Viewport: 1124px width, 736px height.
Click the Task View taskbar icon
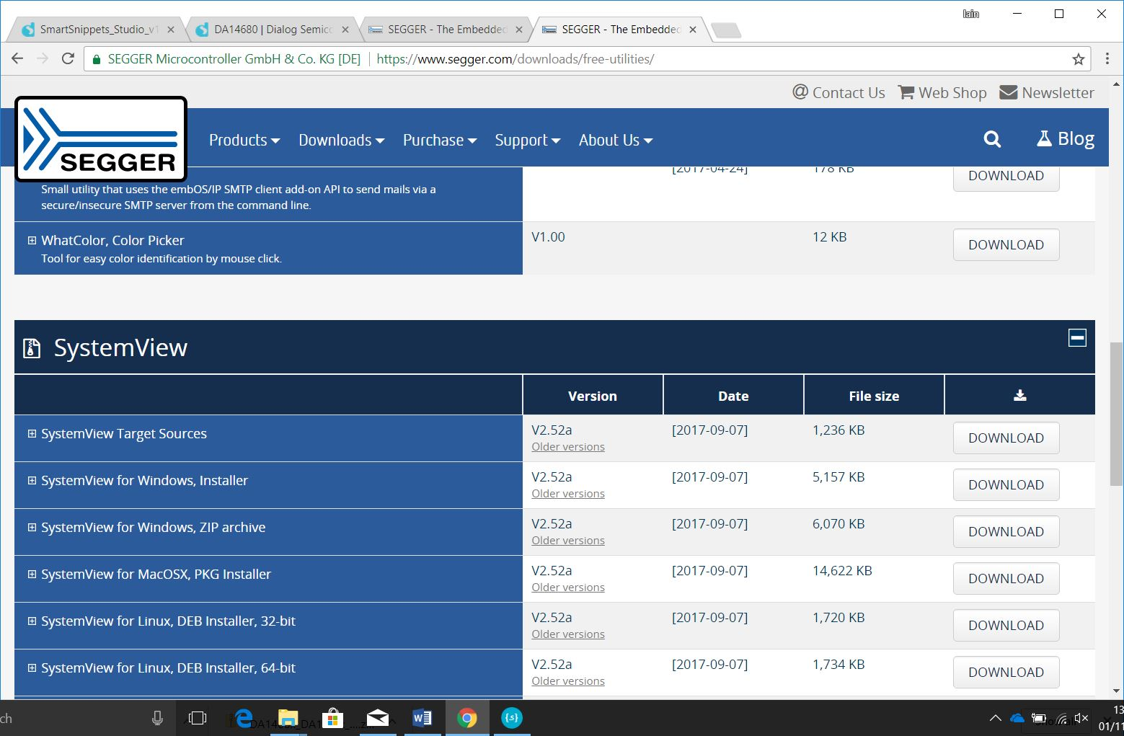tap(197, 718)
